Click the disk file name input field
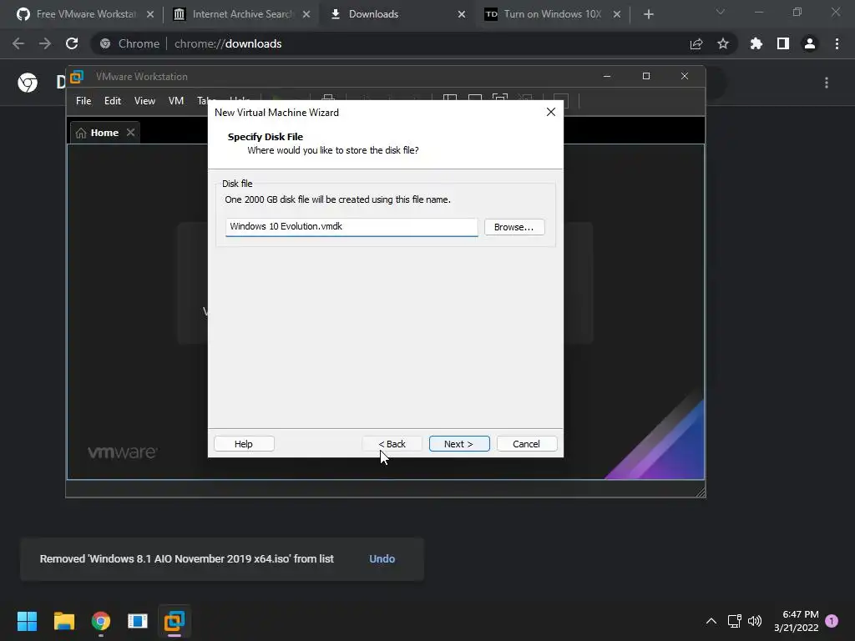Screen dimensions: 855x641 point(352,227)
